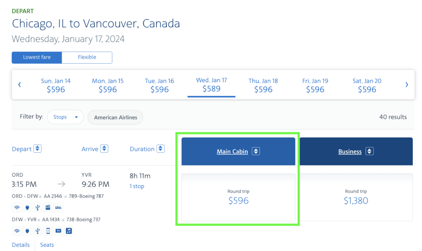Screen dimensions: 422x251
Task: Select the power outlet icon on AA 2346
Action: pos(27,208)
